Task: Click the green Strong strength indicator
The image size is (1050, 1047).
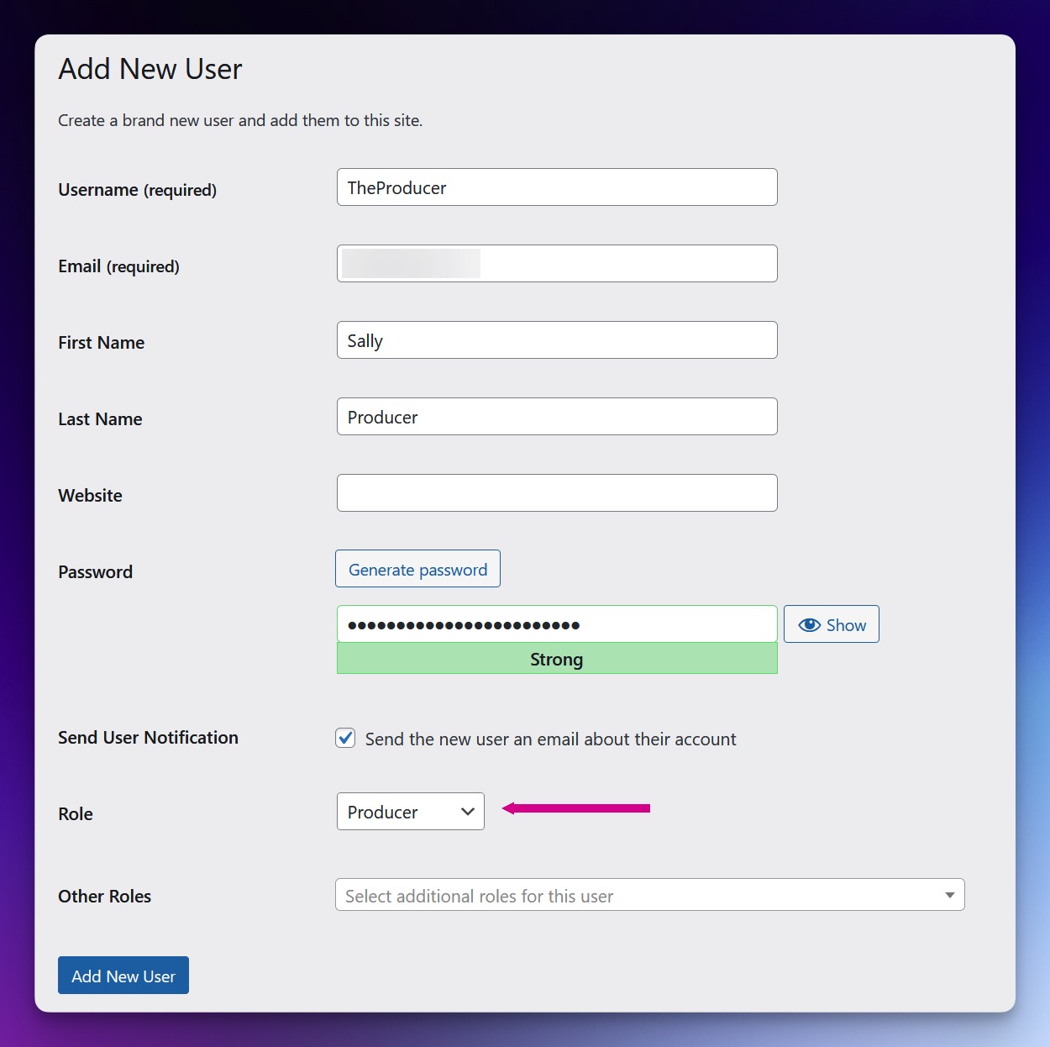Action: [x=557, y=660]
